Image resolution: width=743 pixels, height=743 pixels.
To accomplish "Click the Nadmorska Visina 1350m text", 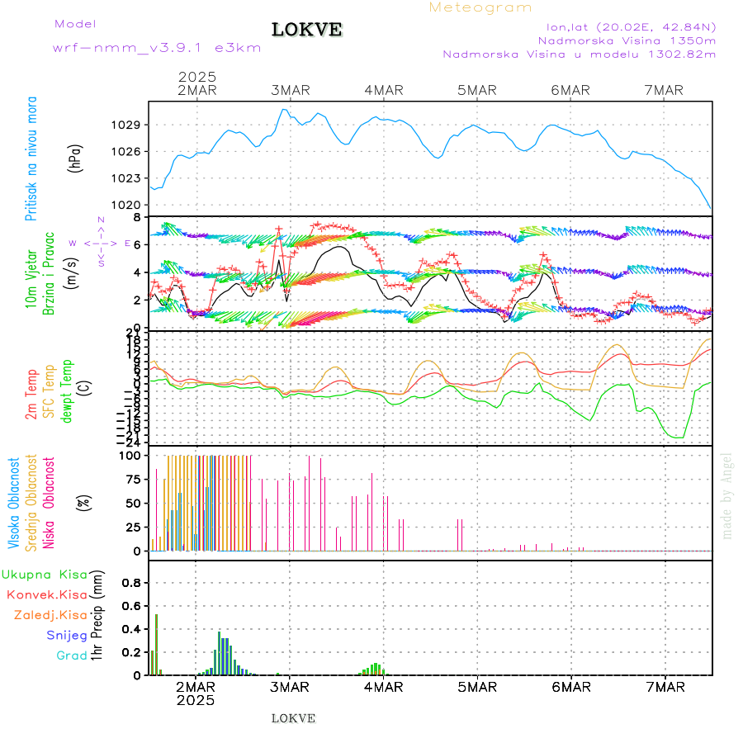I will pyautogui.click(x=627, y=40).
